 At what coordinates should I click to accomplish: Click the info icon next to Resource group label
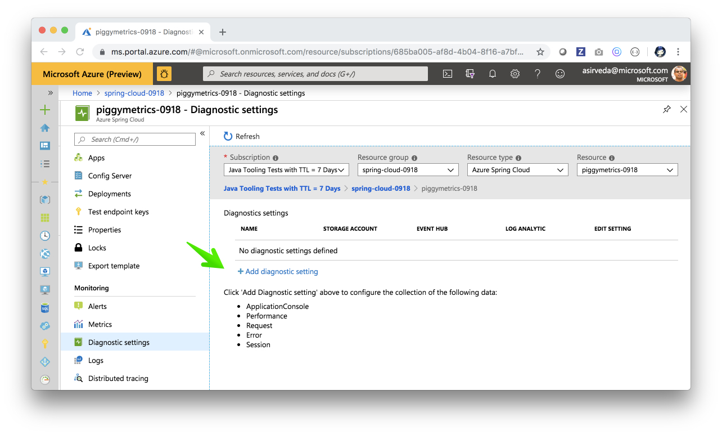click(414, 158)
